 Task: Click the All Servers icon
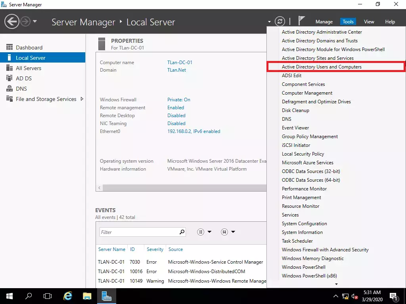click(10, 68)
